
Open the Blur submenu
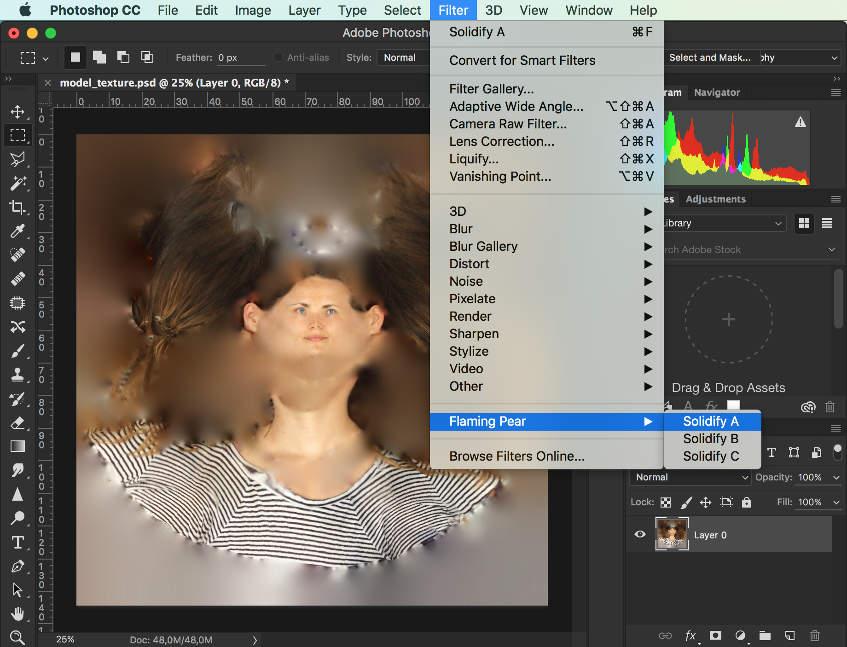point(547,229)
